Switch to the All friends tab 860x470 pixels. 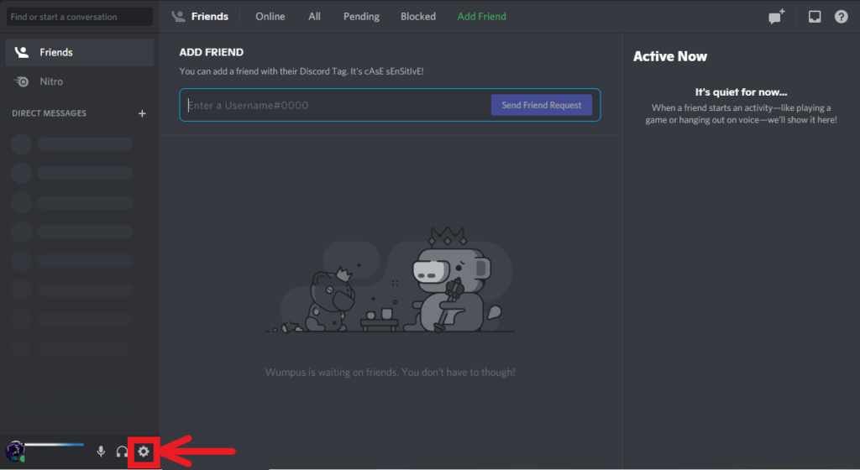pyautogui.click(x=314, y=17)
